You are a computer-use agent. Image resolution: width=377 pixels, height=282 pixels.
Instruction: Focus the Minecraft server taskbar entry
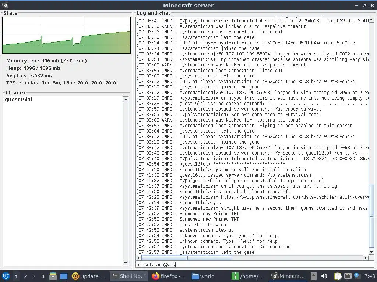tap(288, 276)
